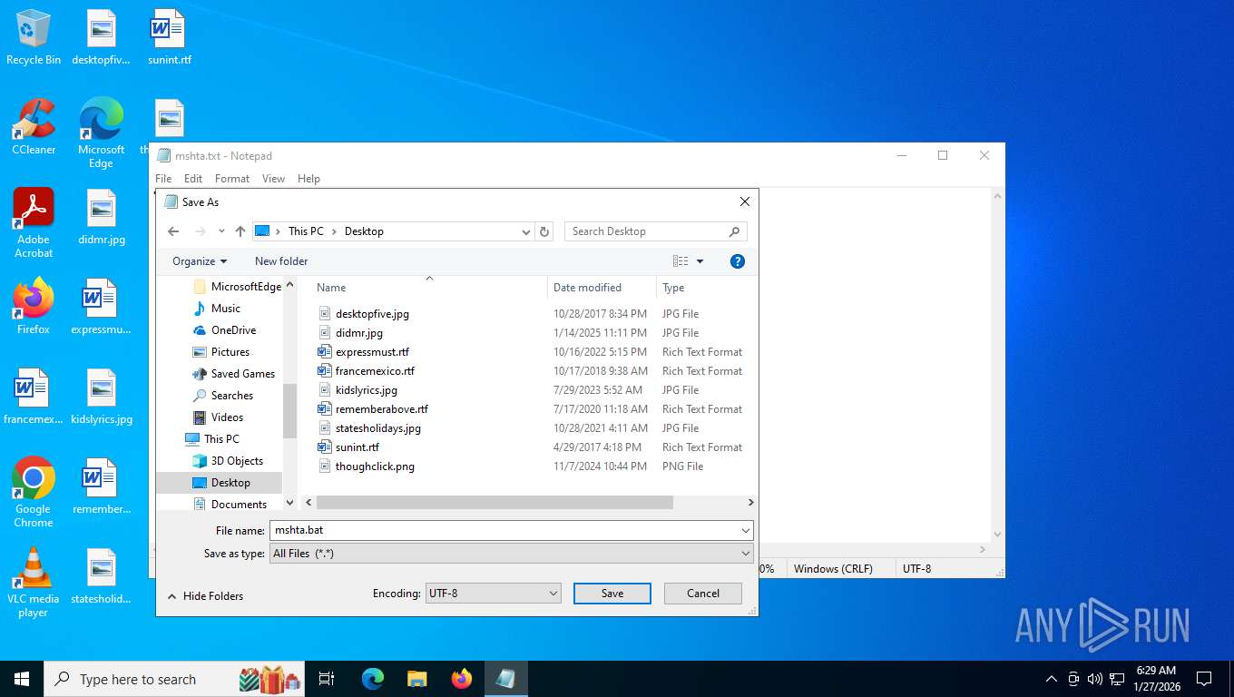This screenshot has height=697, width=1234.
Task: Open Notepad Format menu
Action: pyautogui.click(x=232, y=179)
